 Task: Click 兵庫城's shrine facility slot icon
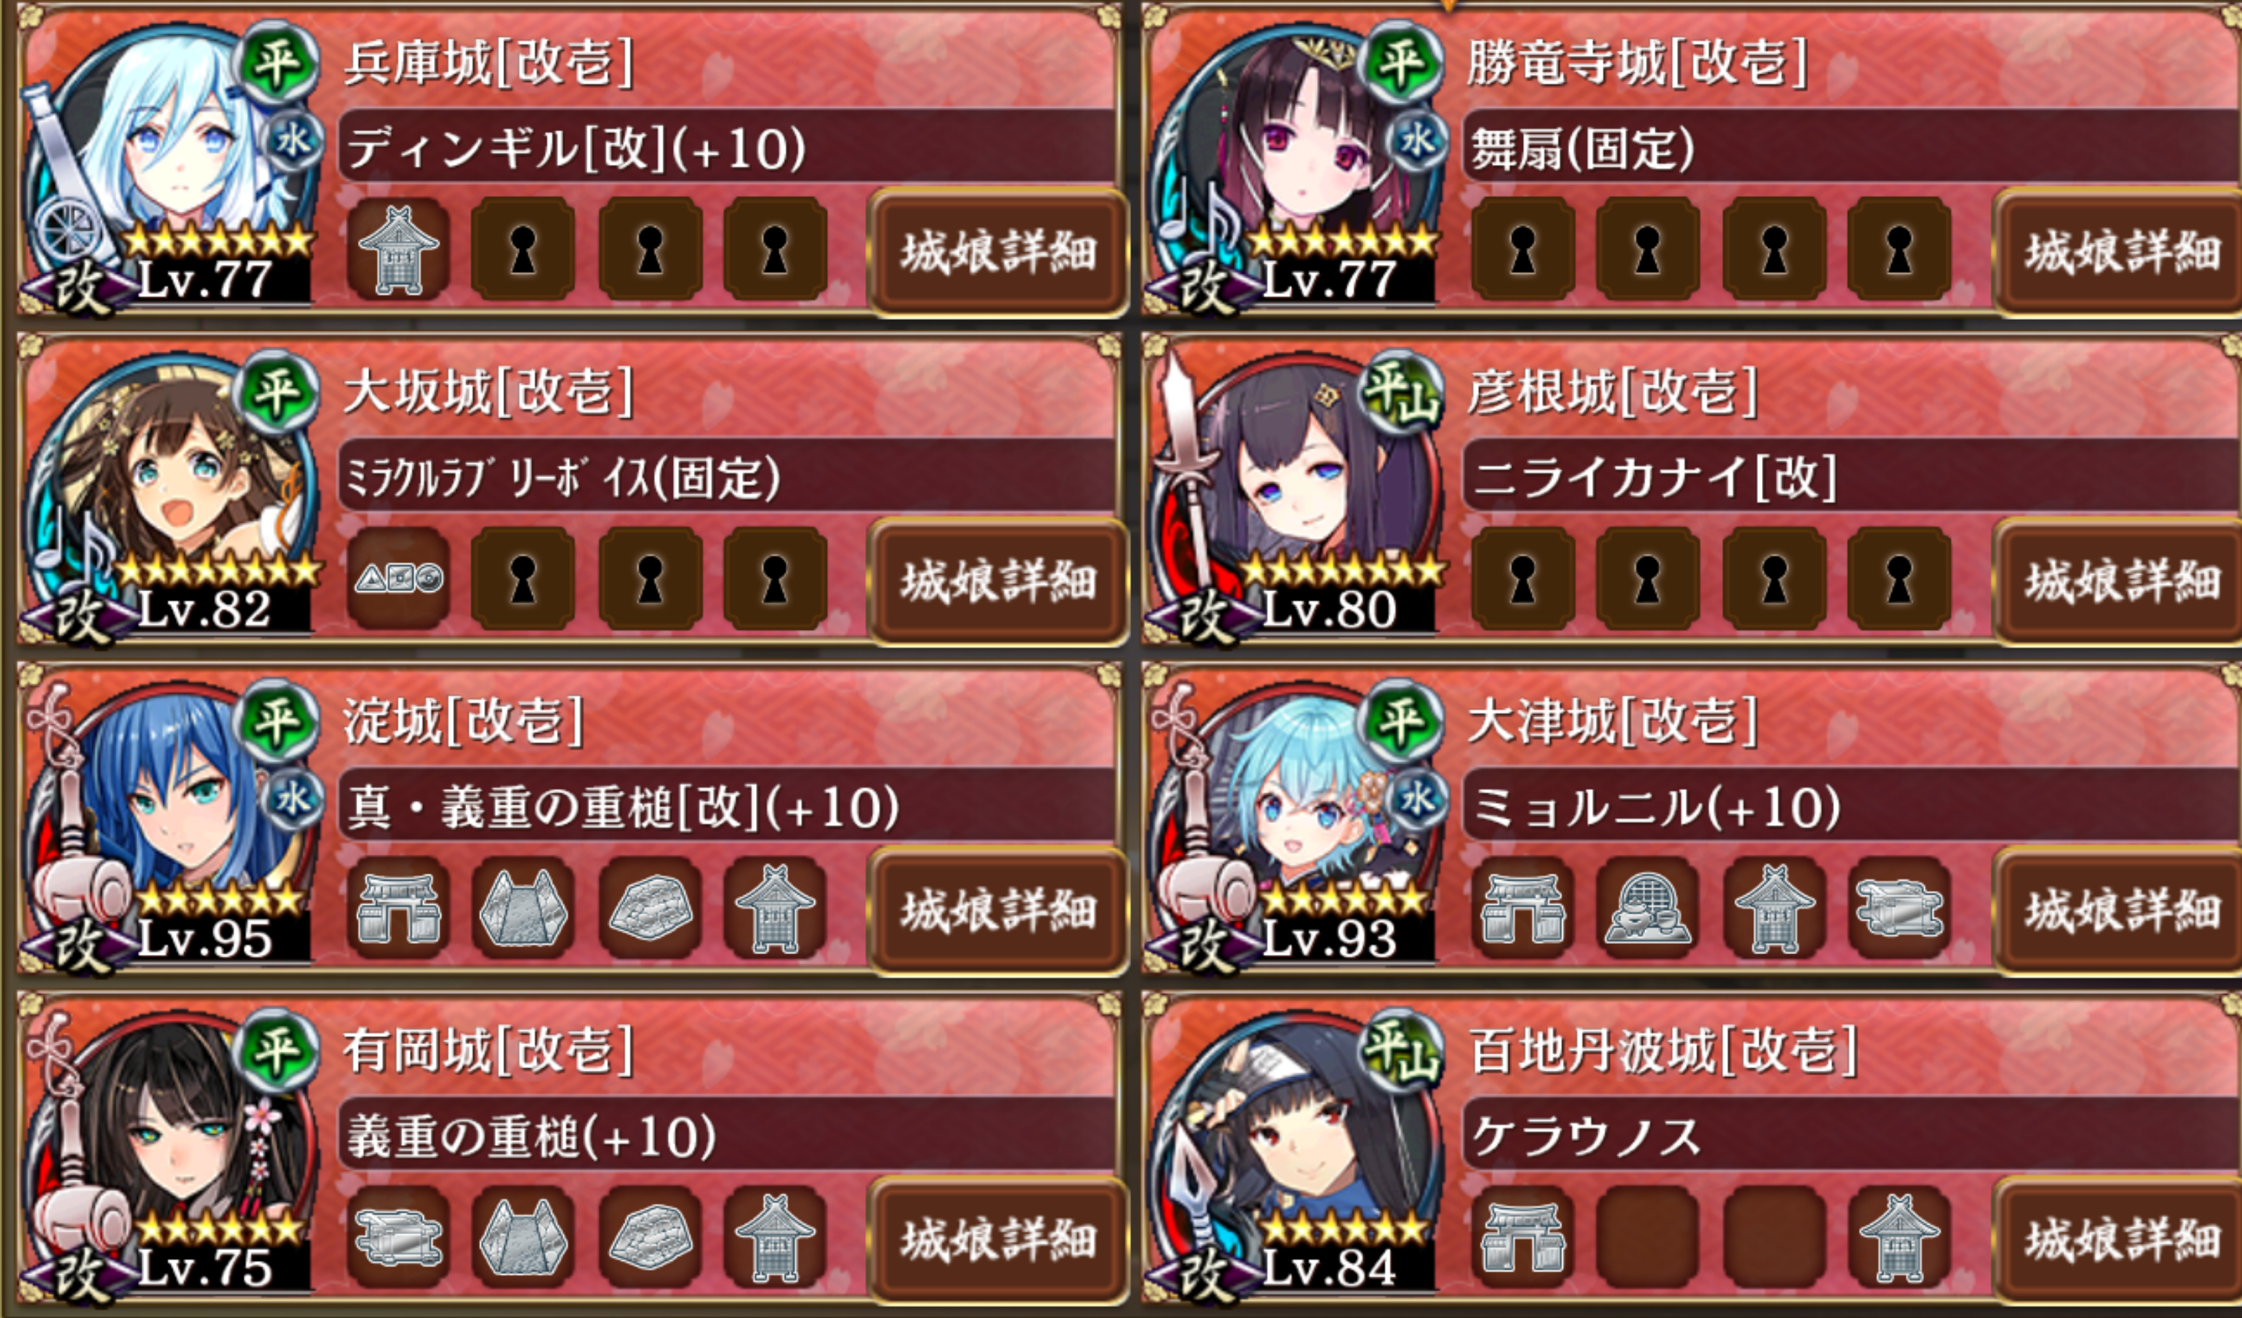pyautogui.click(x=398, y=249)
